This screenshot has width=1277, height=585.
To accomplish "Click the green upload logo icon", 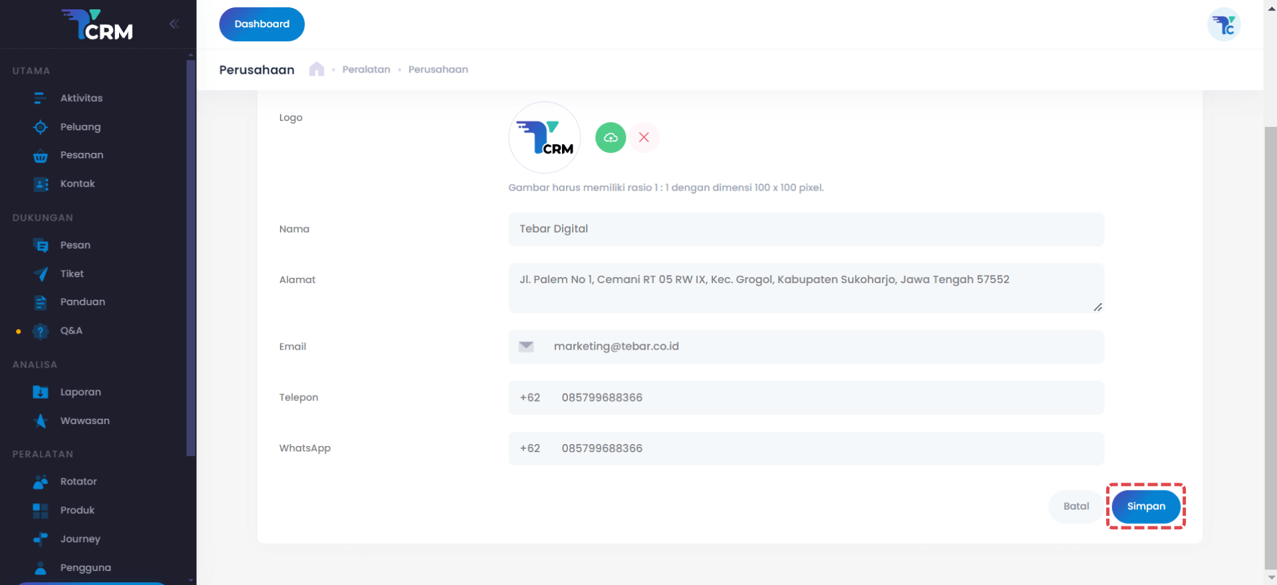I will tap(610, 138).
